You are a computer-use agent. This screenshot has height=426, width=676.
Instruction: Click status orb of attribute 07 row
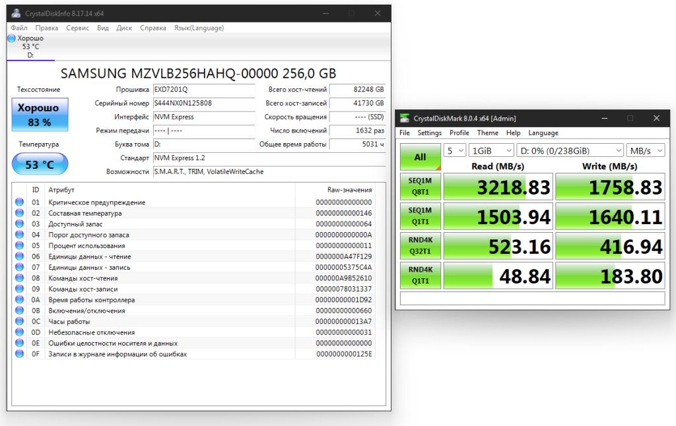tap(19, 266)
